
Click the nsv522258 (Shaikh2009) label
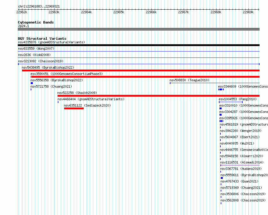pyautogui.click(x=77, y=93)
